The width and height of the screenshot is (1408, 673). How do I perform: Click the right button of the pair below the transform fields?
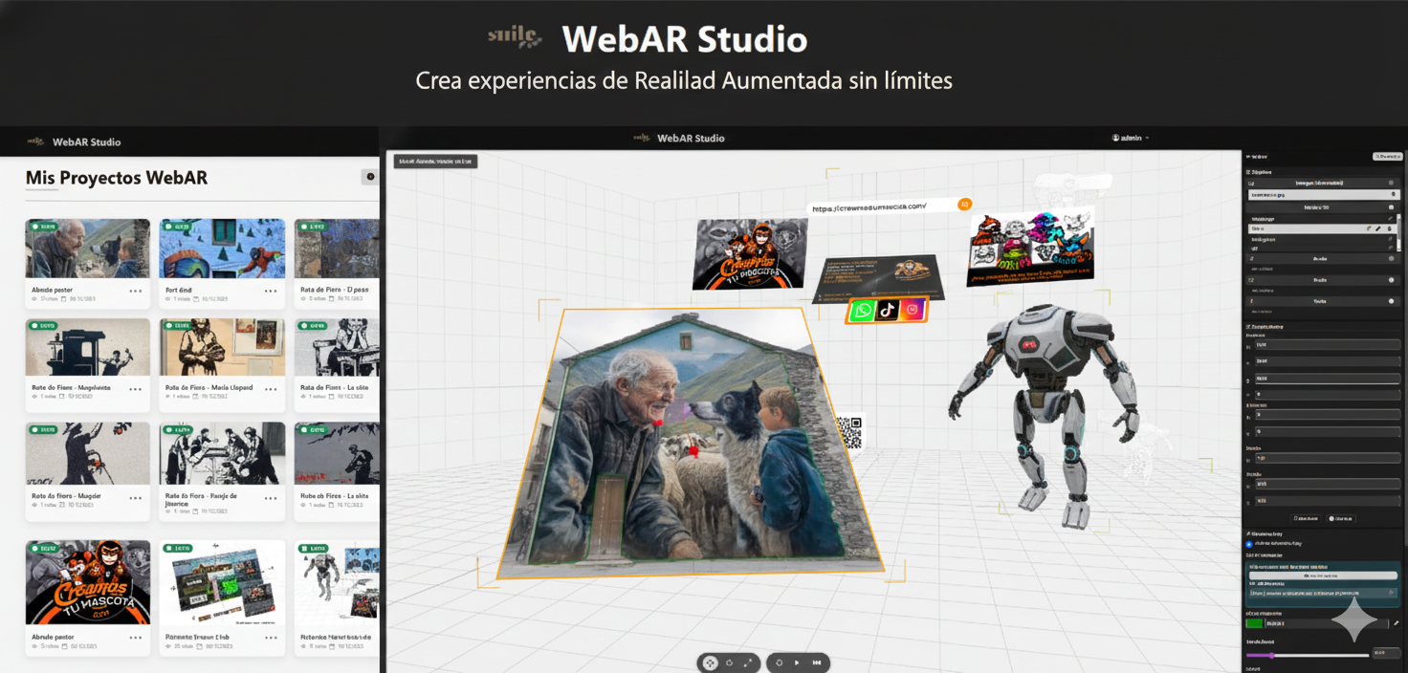point(1341,518)
